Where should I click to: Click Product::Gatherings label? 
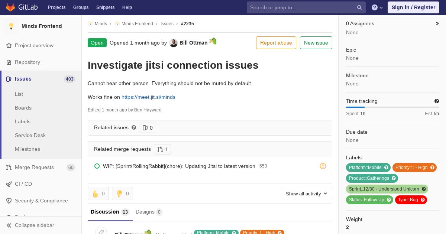pos(369,178)
